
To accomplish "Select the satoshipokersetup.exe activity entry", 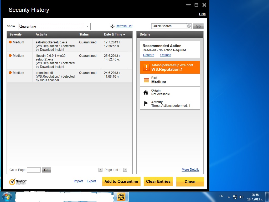I will (x=55, y=46).
